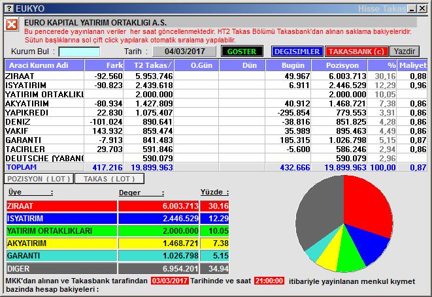Click Bugün value -295.854

(x=293, y=113)
